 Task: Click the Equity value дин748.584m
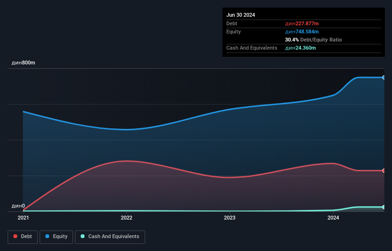click(x=302, y=31)
